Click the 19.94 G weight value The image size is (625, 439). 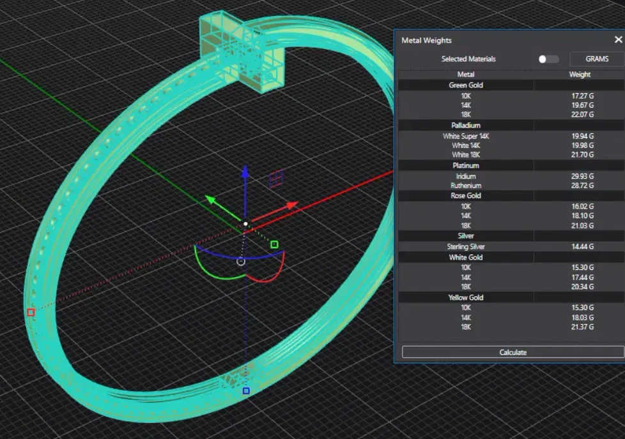click(582, 136)
